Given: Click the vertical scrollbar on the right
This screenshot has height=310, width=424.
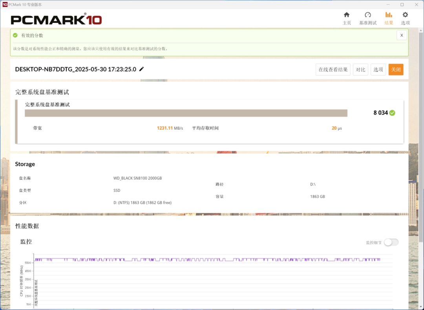Looking at the screenshot, I should point(421,118).
